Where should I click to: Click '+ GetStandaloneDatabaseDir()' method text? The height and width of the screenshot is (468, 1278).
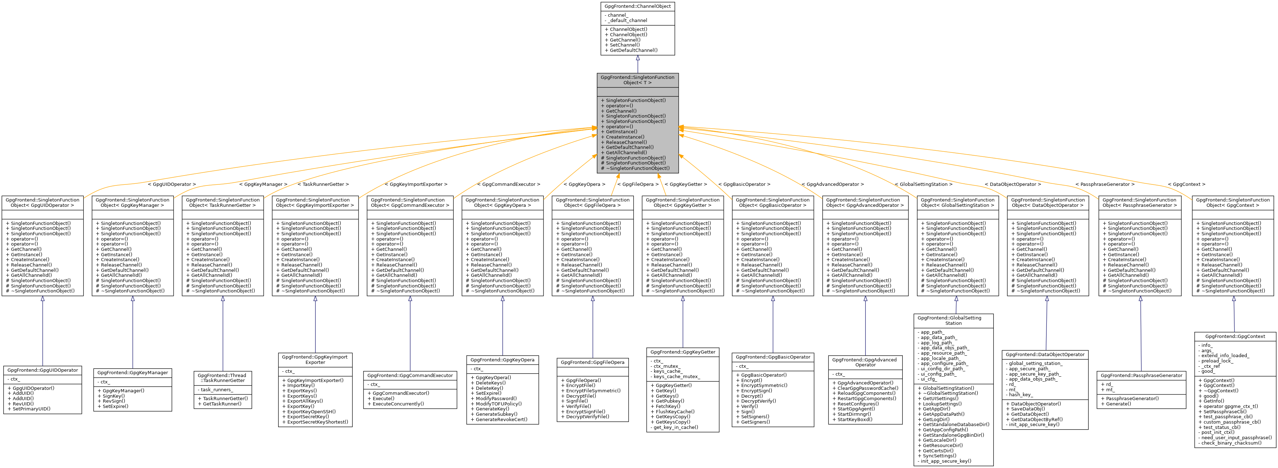(x=954, y=425)
